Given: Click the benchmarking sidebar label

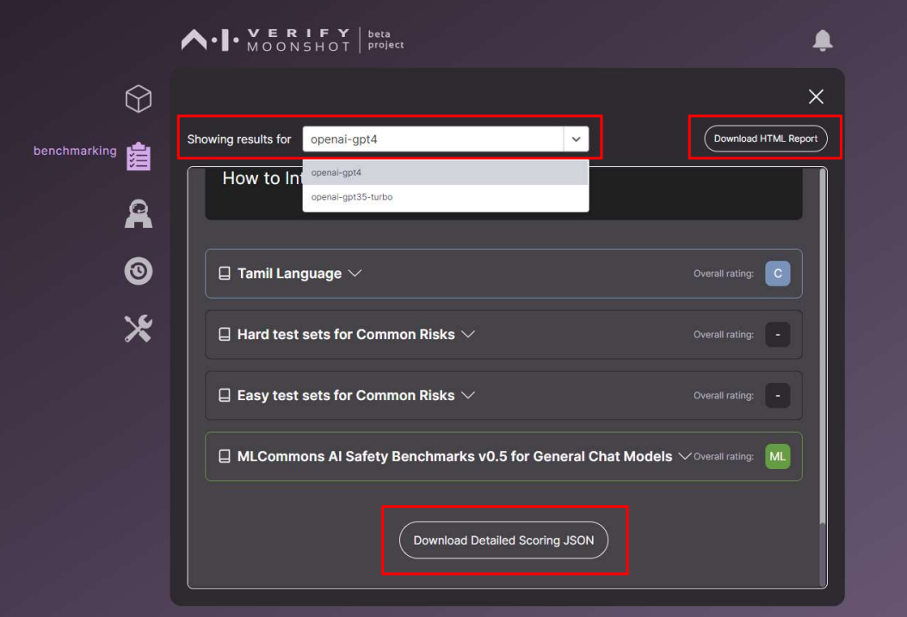Looking at the screenshot, I should coord(75,151).
